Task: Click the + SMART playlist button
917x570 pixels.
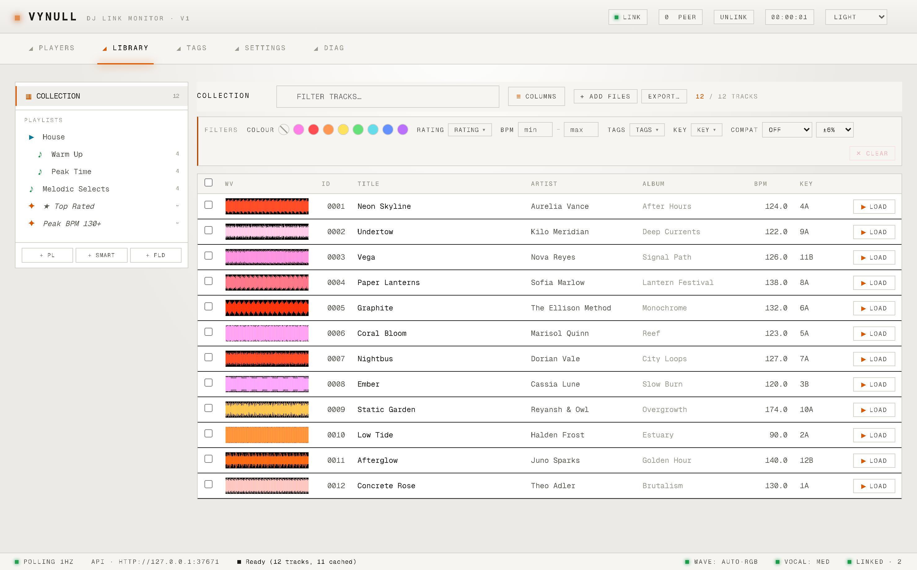Action: point(101,255)
